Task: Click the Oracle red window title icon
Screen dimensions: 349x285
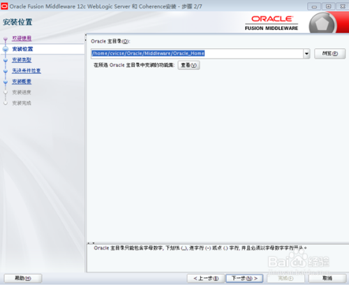Action: tap(4, 6)
